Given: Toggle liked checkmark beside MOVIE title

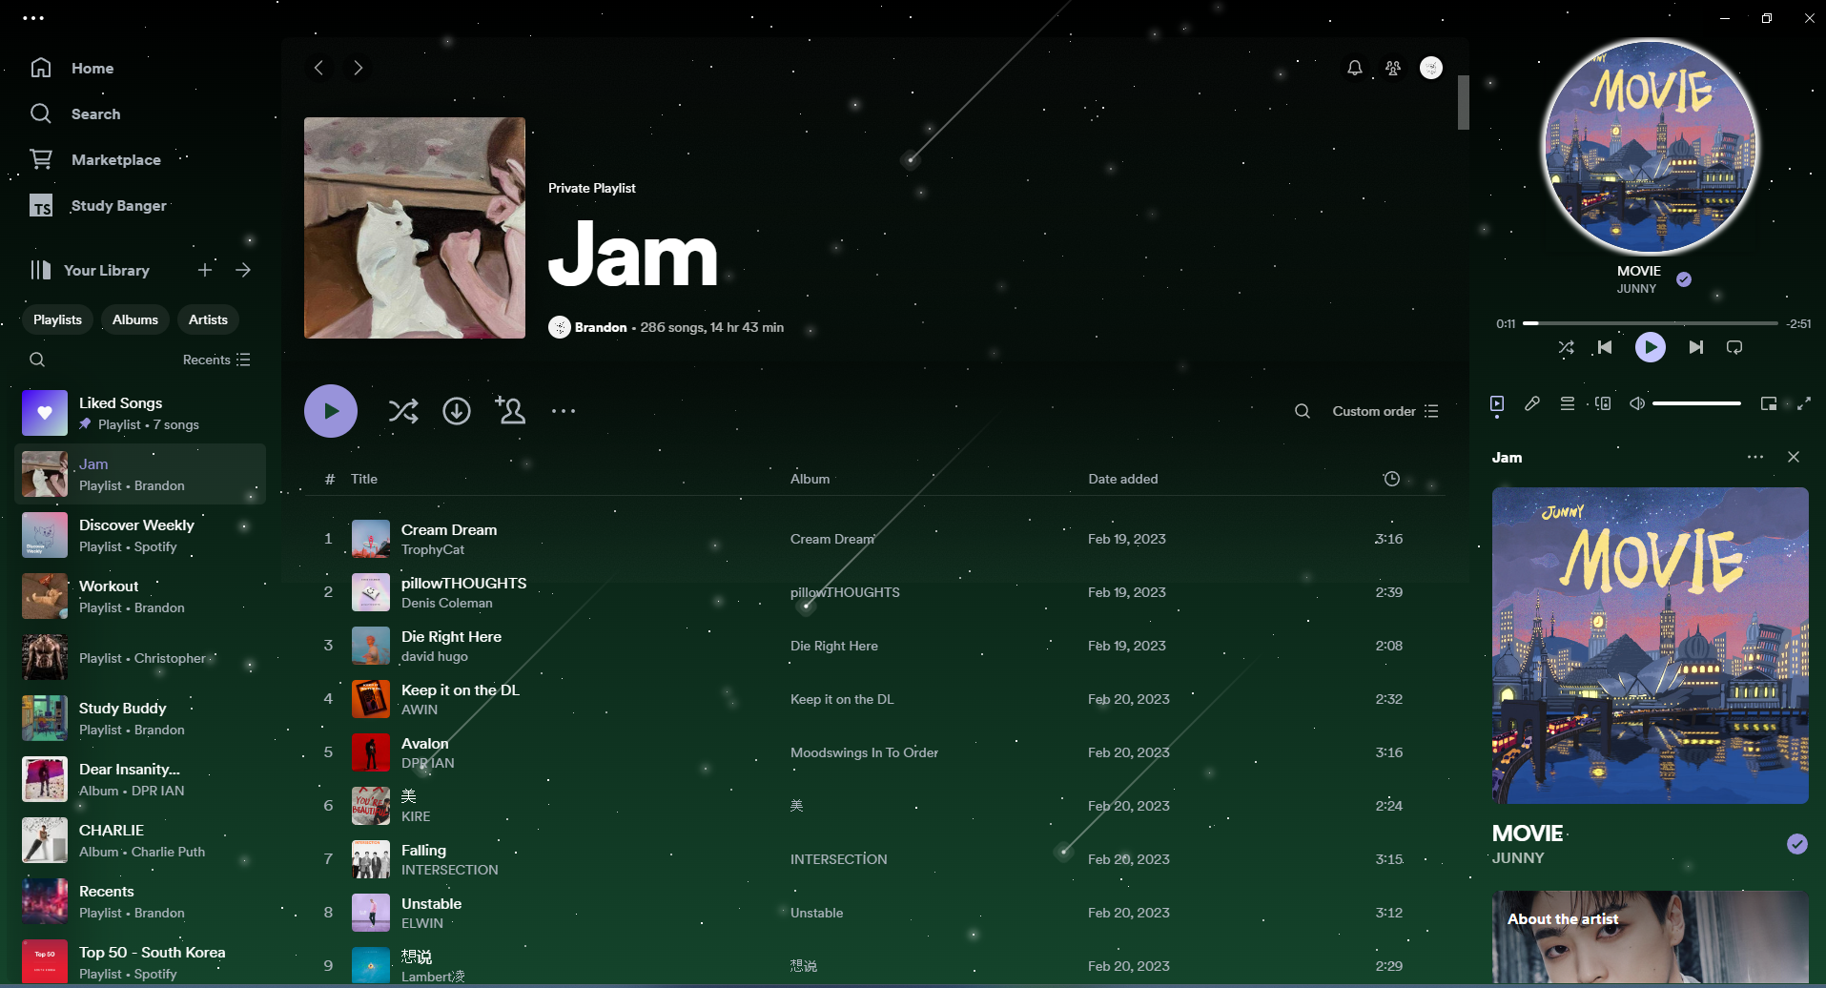Looking at the screenshot, I should 1797,844.
